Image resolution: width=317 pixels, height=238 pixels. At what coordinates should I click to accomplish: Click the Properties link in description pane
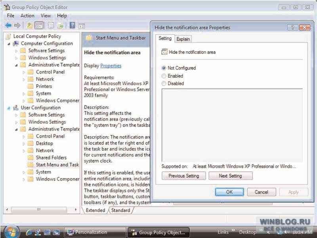(111, 66)
